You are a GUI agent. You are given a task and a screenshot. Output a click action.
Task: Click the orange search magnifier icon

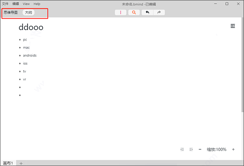(134, 13)
